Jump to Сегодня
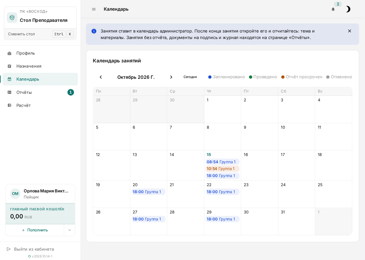This screenshot has width=365, height=260. [190, 77]
